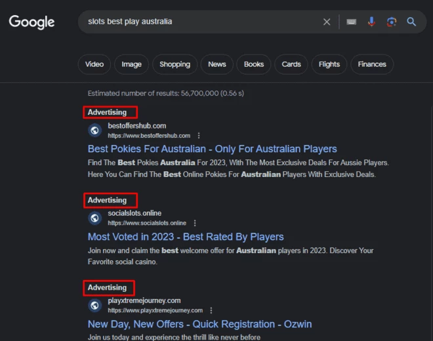This screenshot has width=433, height=341.
Task: Click the https://www.playxtremejourney.com URL
Action: tap(155, 310)
